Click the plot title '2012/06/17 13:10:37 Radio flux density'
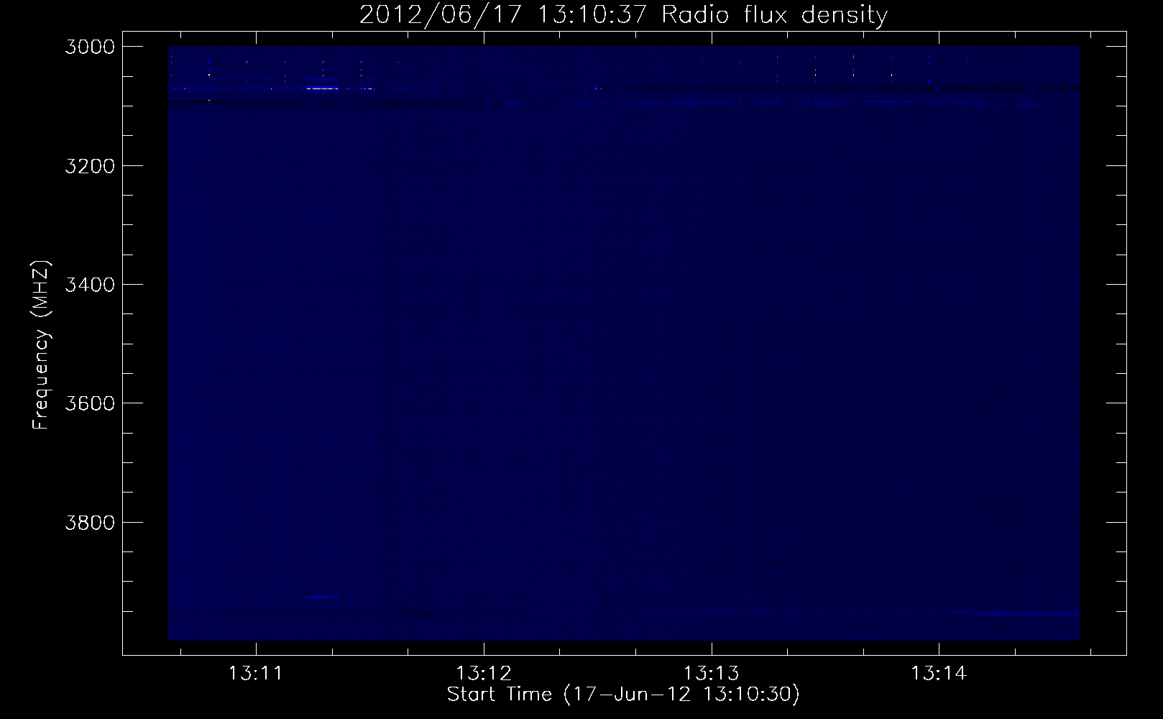The width and height of the screenshot is (1163, 719). 623,14
